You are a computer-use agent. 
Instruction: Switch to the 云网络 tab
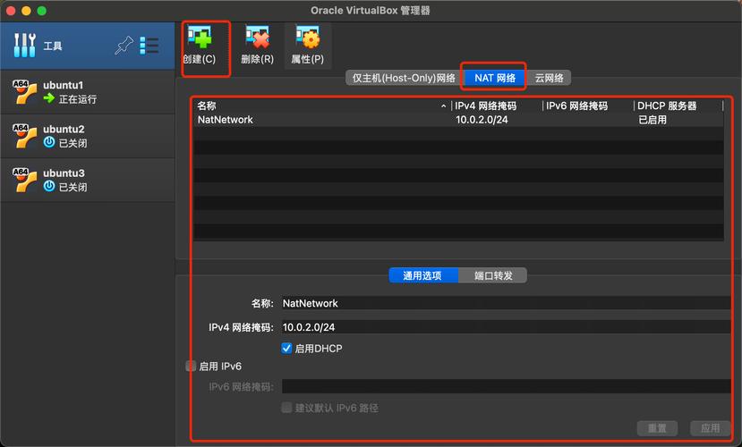pyautogui.click(x=549, y=78)
